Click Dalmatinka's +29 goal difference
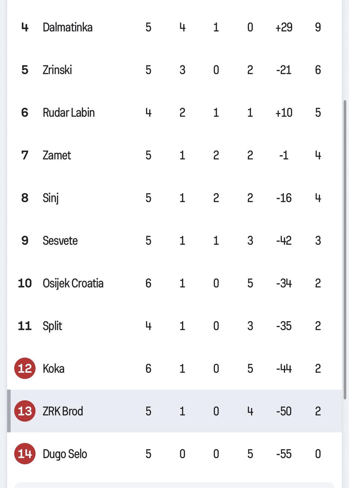The width and height of the screenshot is (349, 488). tap(284, 27)
